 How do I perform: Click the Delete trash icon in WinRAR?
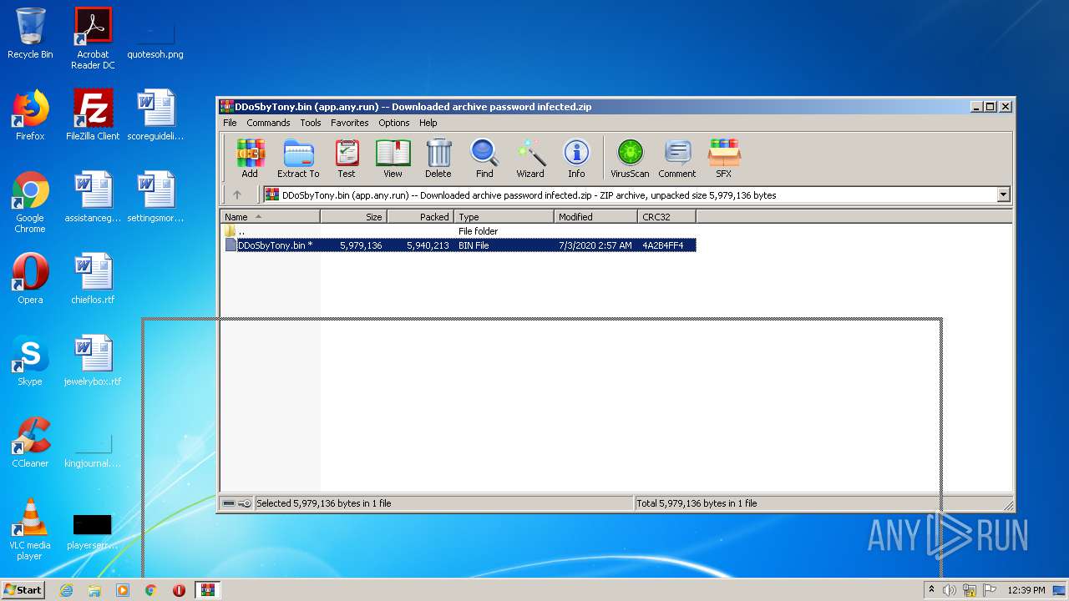438,159
